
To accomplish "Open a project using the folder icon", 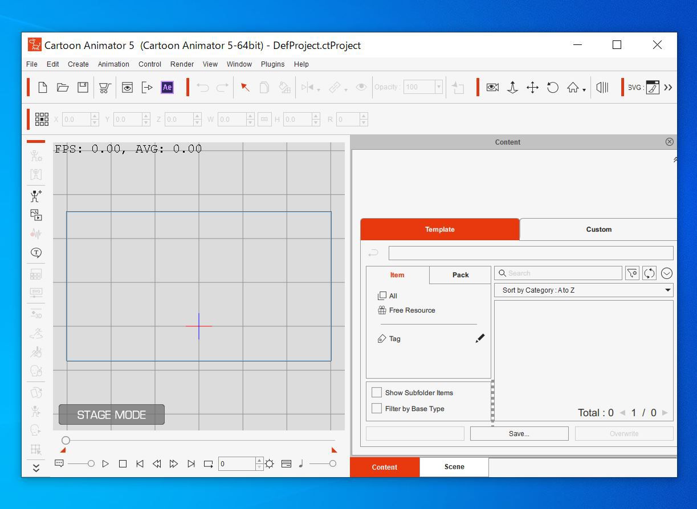I will (x=63, y=87).
